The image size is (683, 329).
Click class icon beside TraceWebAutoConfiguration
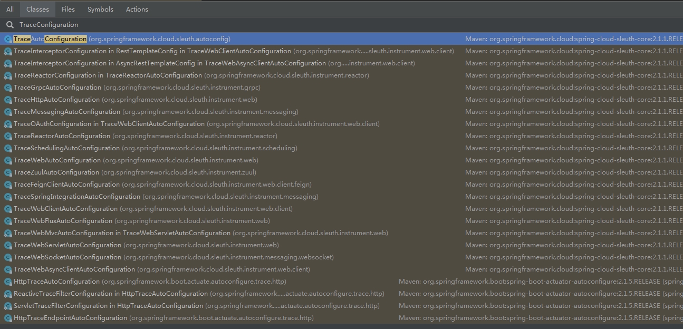click(x=8, y=160)
